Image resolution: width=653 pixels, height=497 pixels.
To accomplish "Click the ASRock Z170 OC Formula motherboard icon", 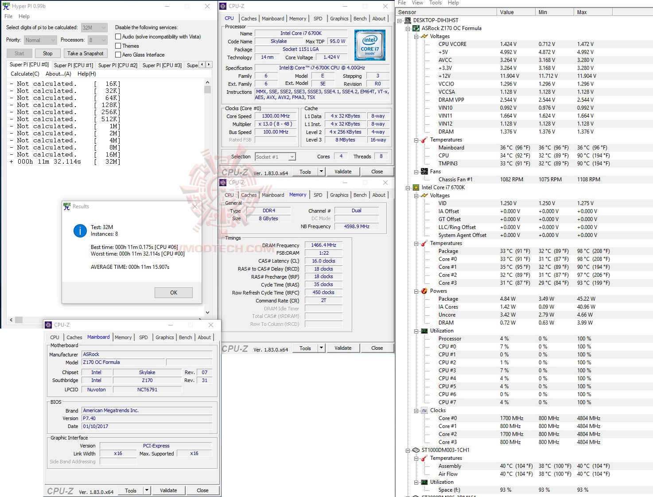I will 416,28.
